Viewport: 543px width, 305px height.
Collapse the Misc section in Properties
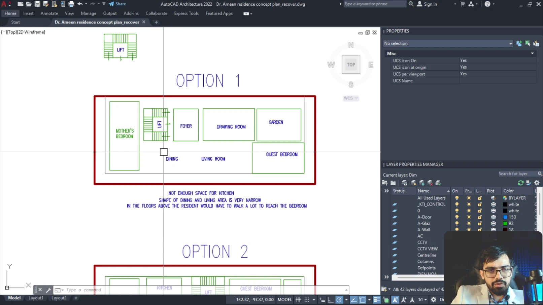pyautogui.click(x=532, y=53)
